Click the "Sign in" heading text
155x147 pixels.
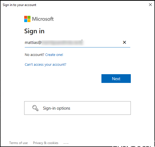coord(34,31)
